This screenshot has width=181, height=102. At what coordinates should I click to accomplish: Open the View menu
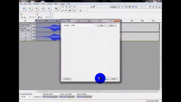29,4
